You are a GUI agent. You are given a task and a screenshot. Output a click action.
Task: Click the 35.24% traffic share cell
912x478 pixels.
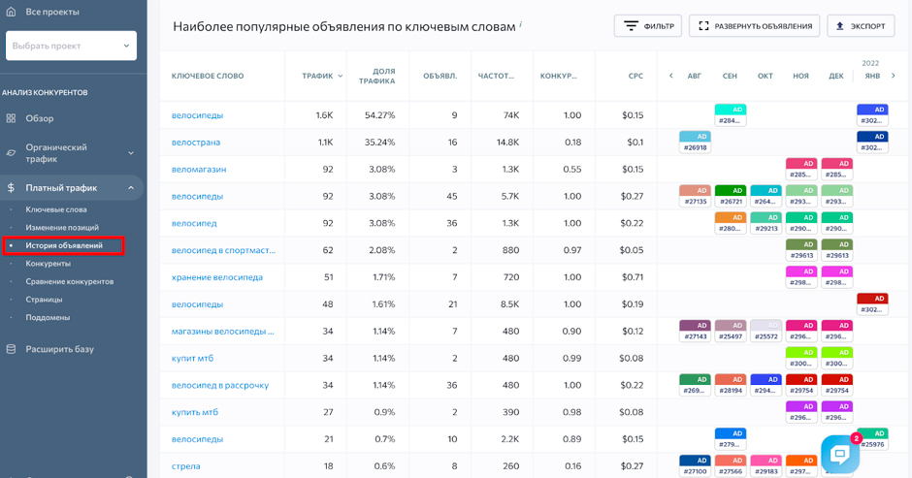[x=379, y=142]
